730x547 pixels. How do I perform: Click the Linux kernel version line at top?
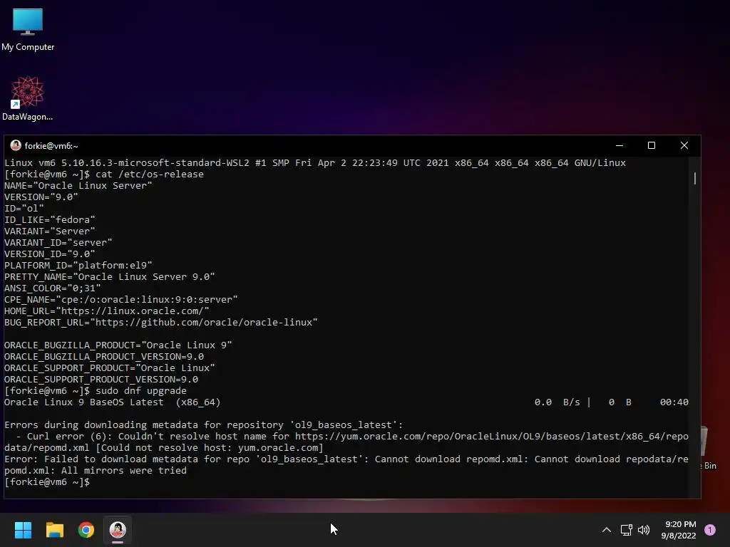click(x=314, y=163)
